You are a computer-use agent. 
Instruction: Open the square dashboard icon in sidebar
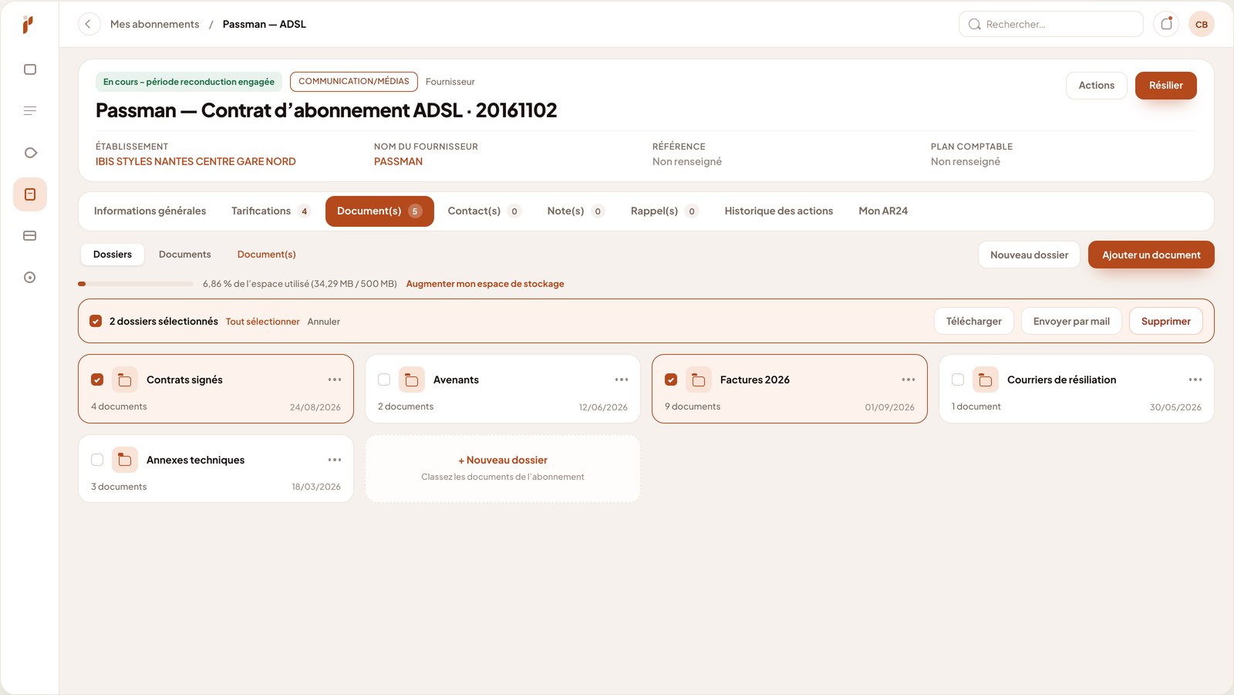[30, 69]
